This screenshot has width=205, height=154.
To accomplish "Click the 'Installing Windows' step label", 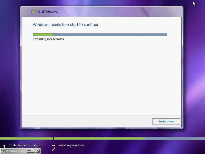I will point(71,145).
